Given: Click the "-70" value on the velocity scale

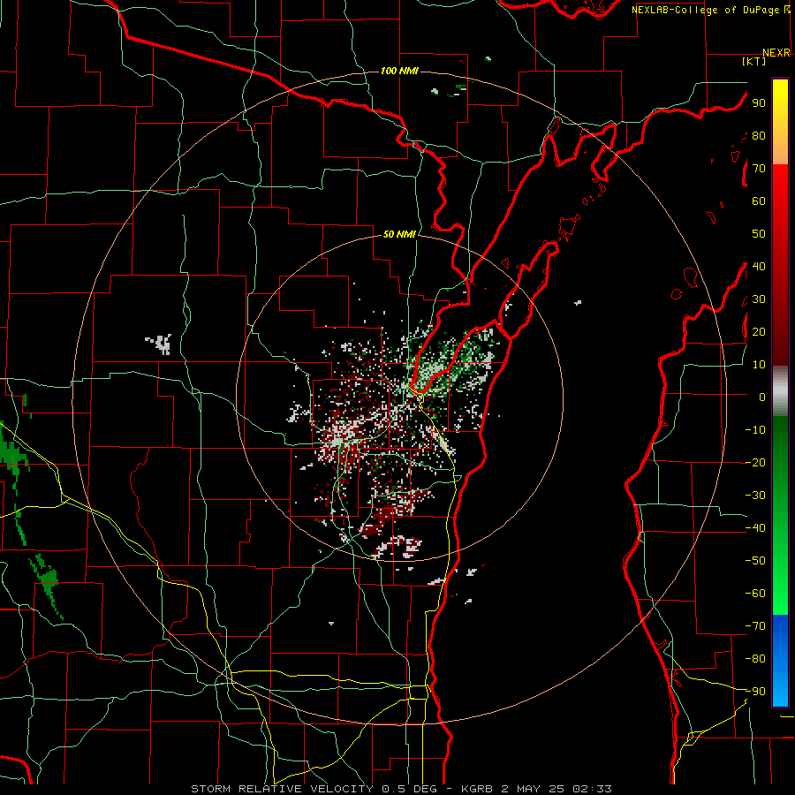Looking at the screenshot, I should click(755, 626).
